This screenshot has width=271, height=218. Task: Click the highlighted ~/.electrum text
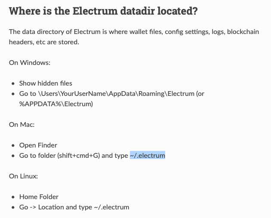tap(148, 156)
